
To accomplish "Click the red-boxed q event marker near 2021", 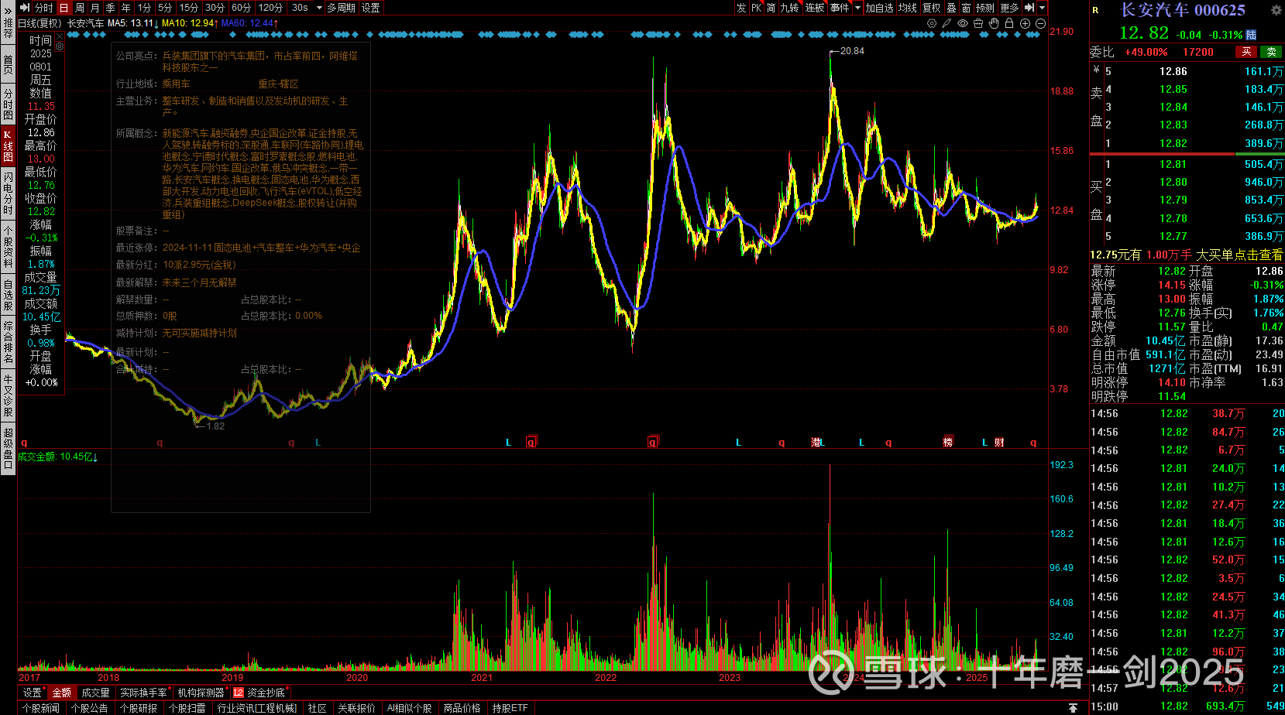I will 531,442.
